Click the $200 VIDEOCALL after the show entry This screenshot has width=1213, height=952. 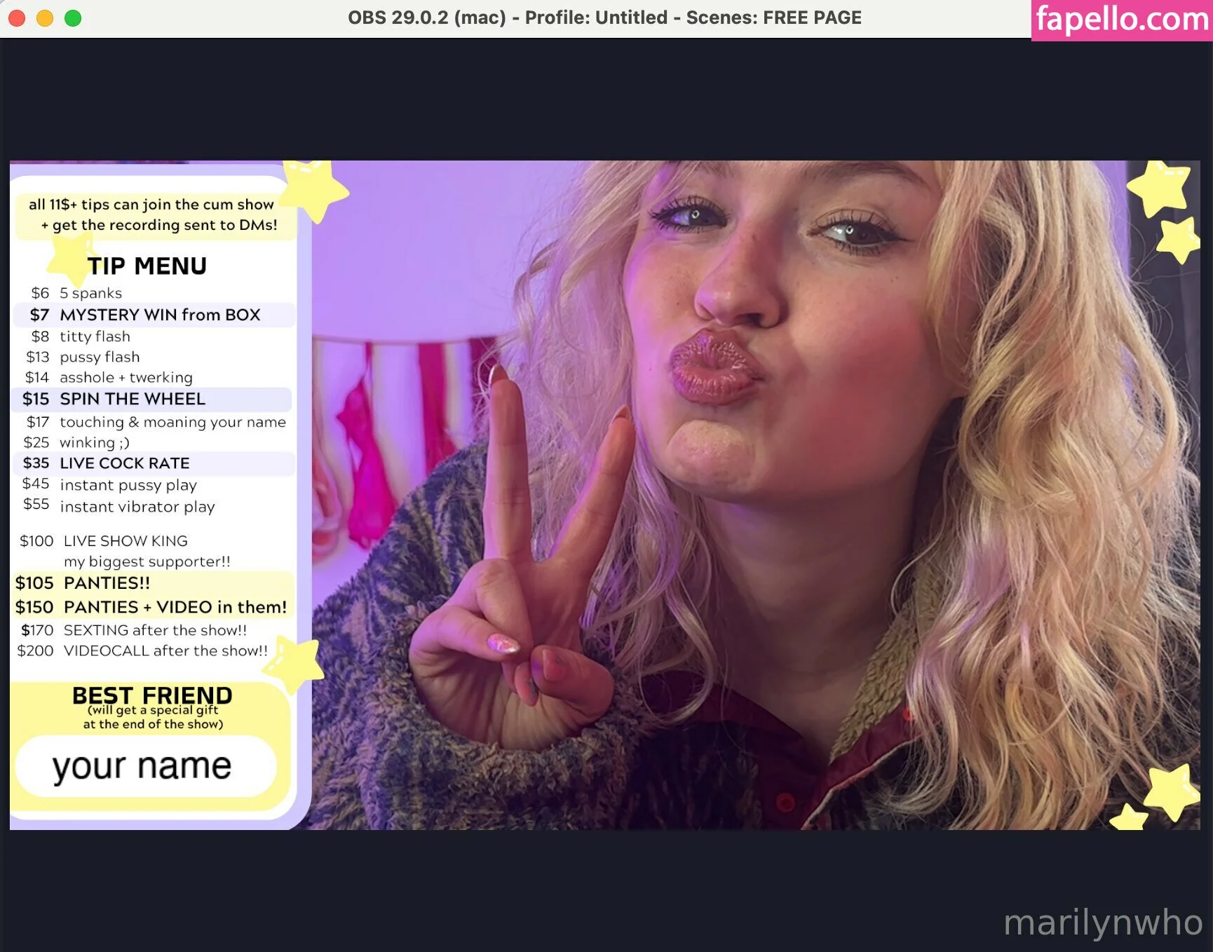[x=142, y=651]
